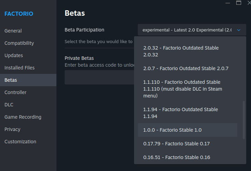Switch to the DLC tab
This screenshot has height=171, width=251.
pyautogui.click(x=9, y=105)
